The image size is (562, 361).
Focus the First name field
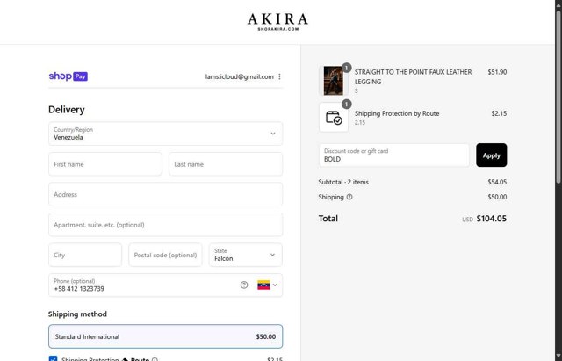point(105,164)
